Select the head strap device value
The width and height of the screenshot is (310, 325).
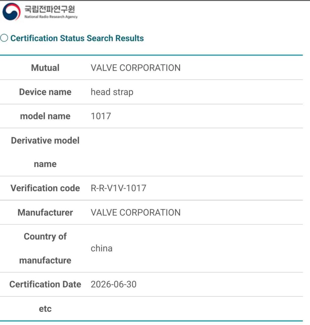pos(112,92)
